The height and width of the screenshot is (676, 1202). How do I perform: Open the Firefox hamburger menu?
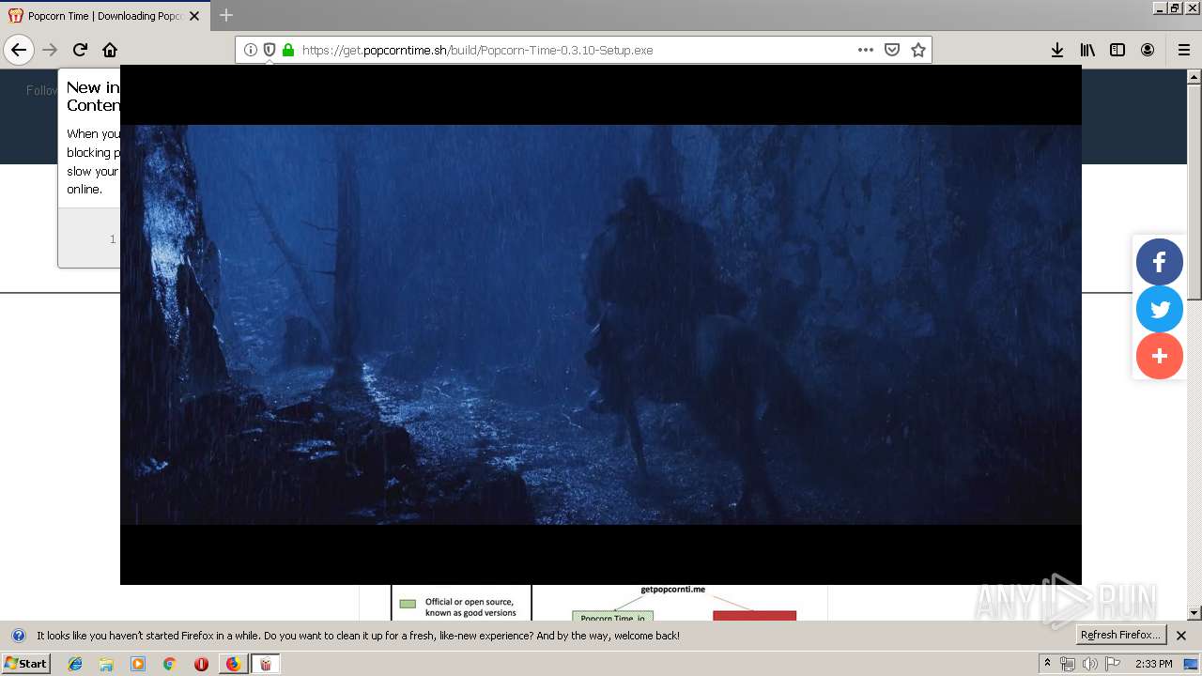coord(1184,50)
